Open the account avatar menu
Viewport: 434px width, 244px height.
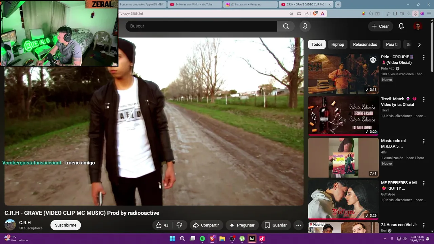[x=417, y=26]
